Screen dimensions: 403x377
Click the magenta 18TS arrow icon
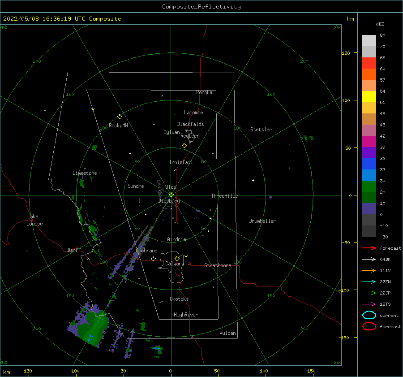pyautogui.click(x=369, y=304)
